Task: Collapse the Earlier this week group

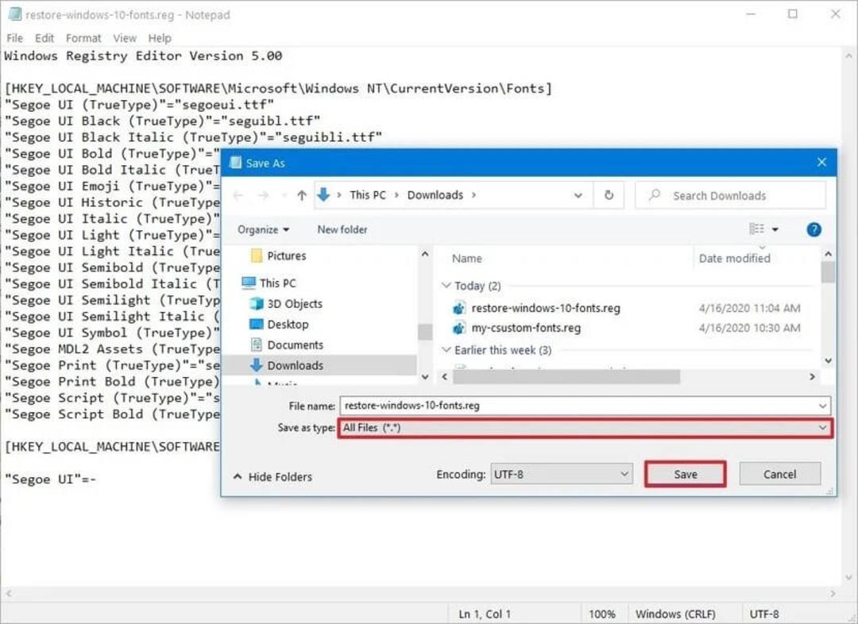Action: click(x=446, y=350)
